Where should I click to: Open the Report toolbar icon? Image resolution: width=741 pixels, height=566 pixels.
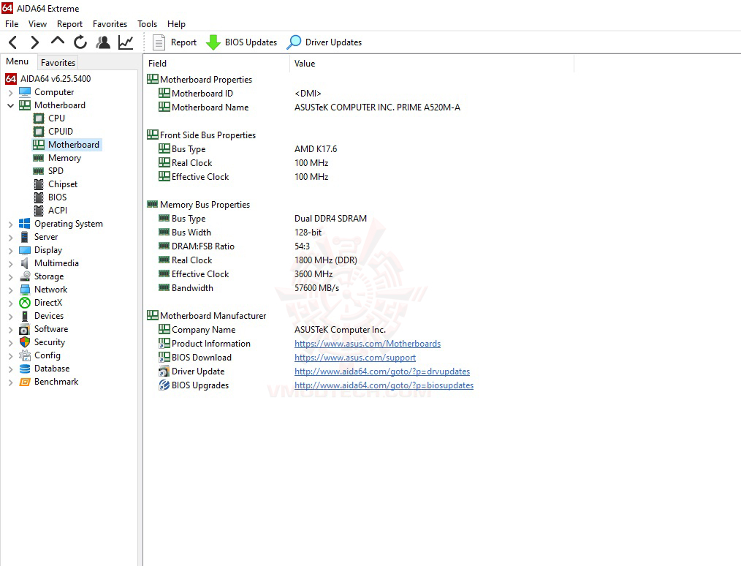tap(174, 42)
